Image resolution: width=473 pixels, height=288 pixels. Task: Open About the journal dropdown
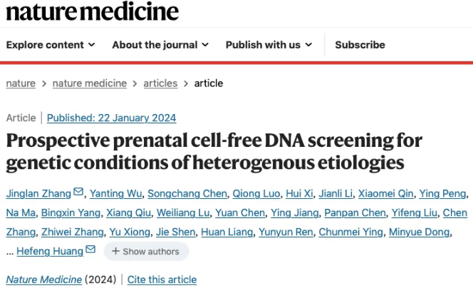(160, 45)
